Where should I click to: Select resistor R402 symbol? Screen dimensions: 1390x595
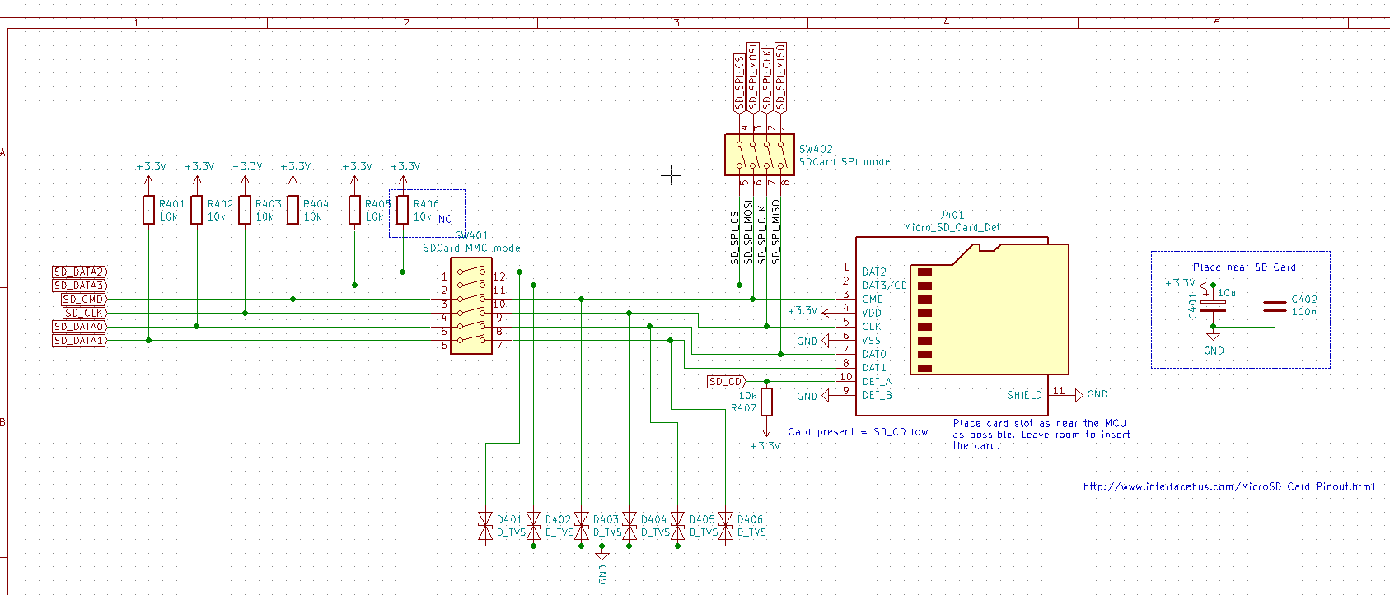click(x=196, y=210)
